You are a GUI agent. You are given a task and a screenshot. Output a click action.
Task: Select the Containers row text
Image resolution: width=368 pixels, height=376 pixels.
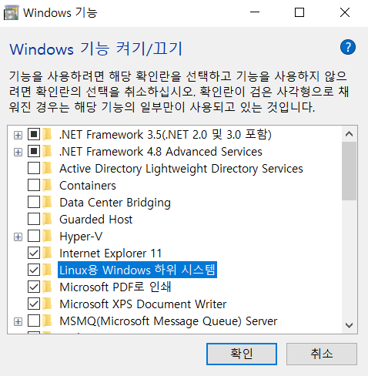[x=88, y=186]
